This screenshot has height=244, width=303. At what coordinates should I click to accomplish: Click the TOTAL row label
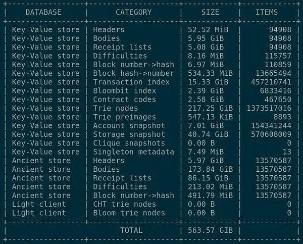pyautogui.click(x=131, y=230)
